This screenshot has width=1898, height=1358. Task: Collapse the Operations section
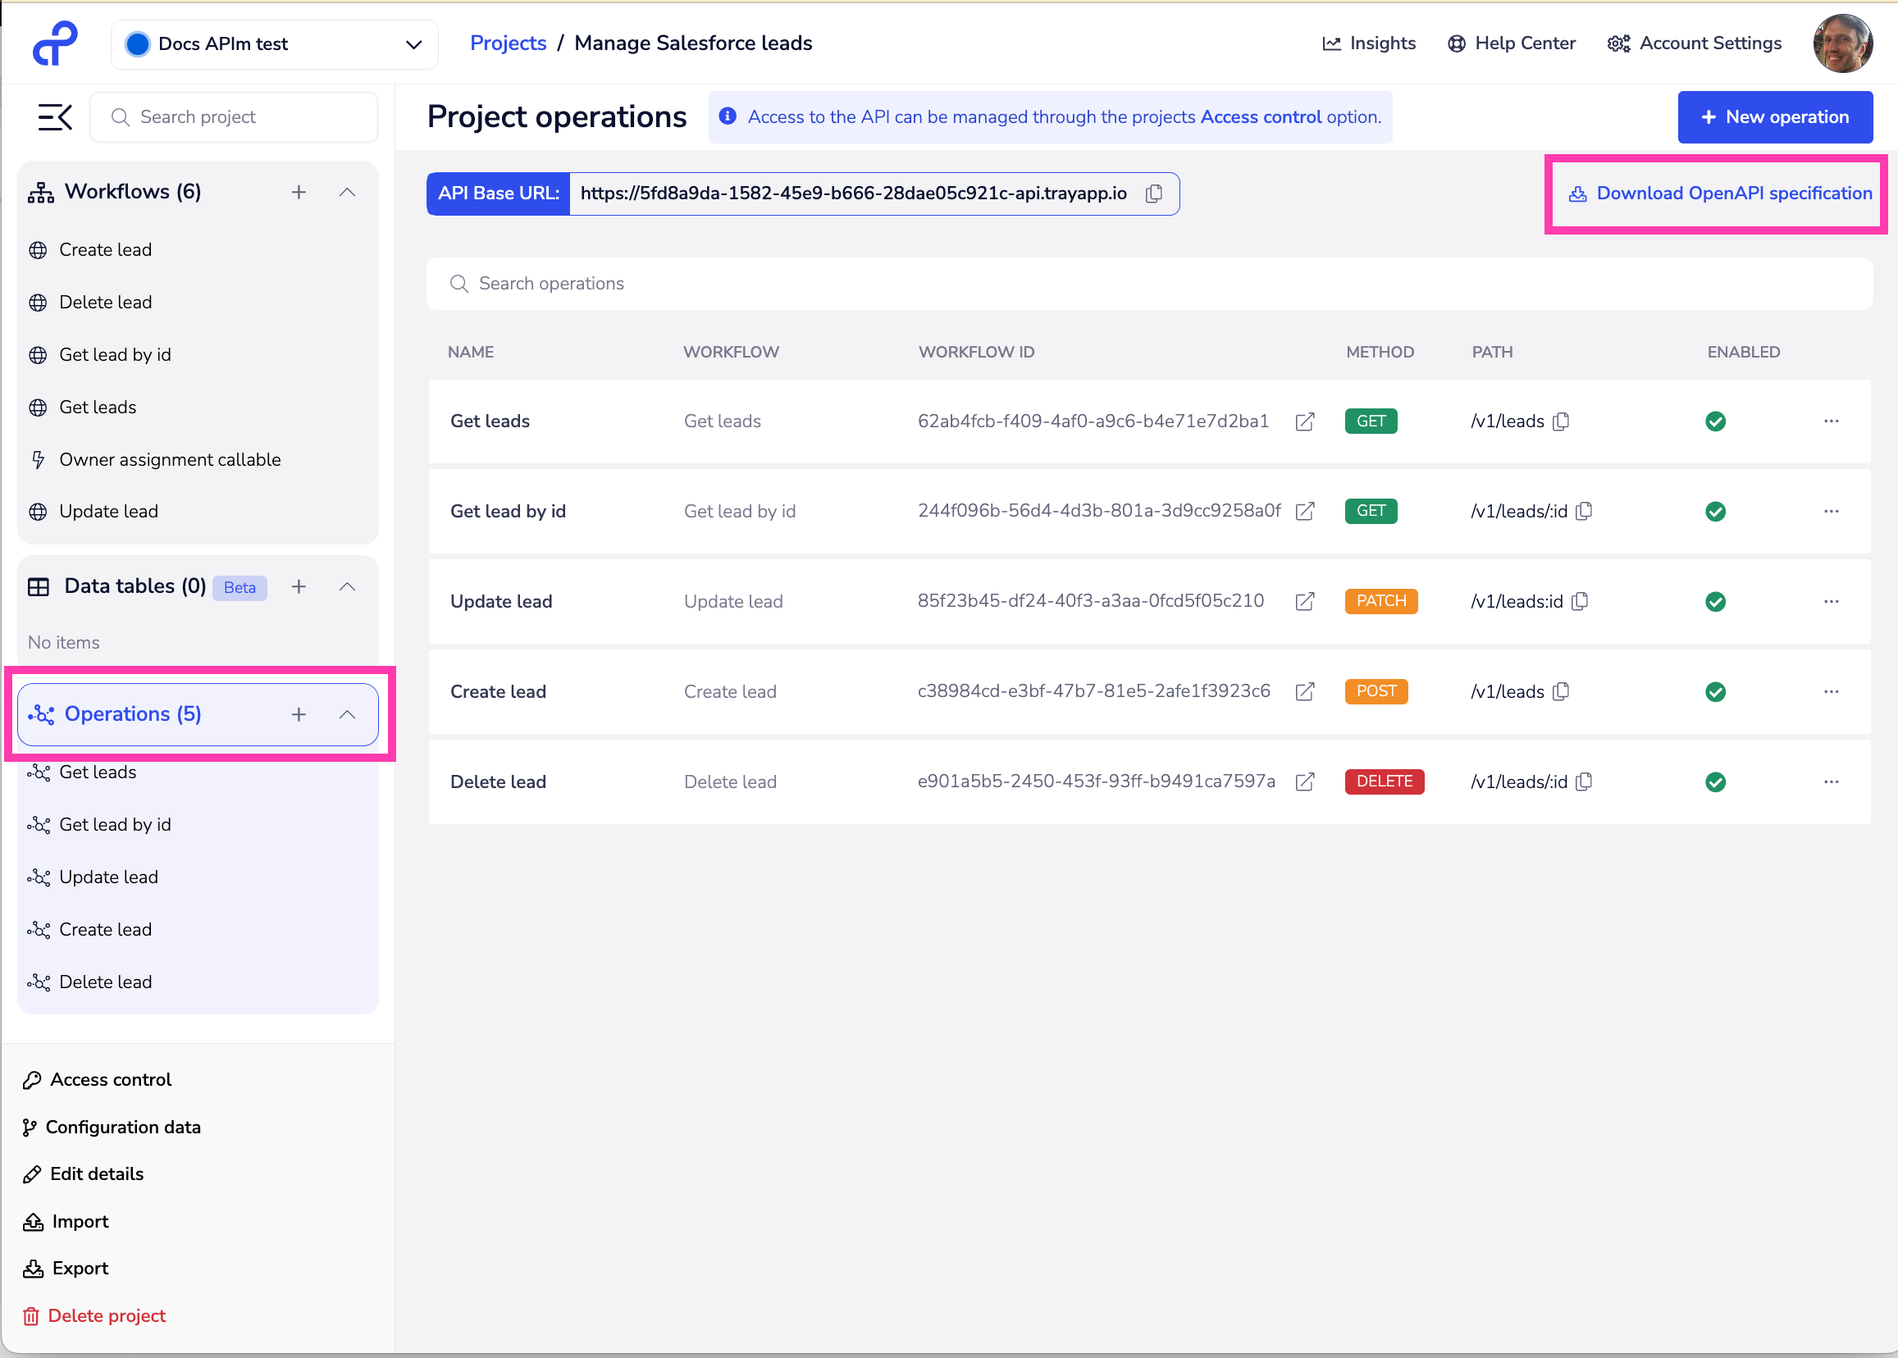[x=347, y=714]
